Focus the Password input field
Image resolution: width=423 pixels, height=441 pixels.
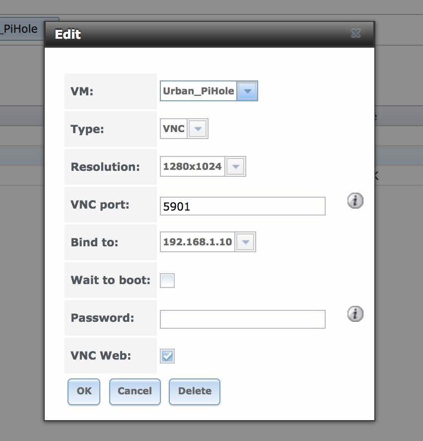coord(243,319)
